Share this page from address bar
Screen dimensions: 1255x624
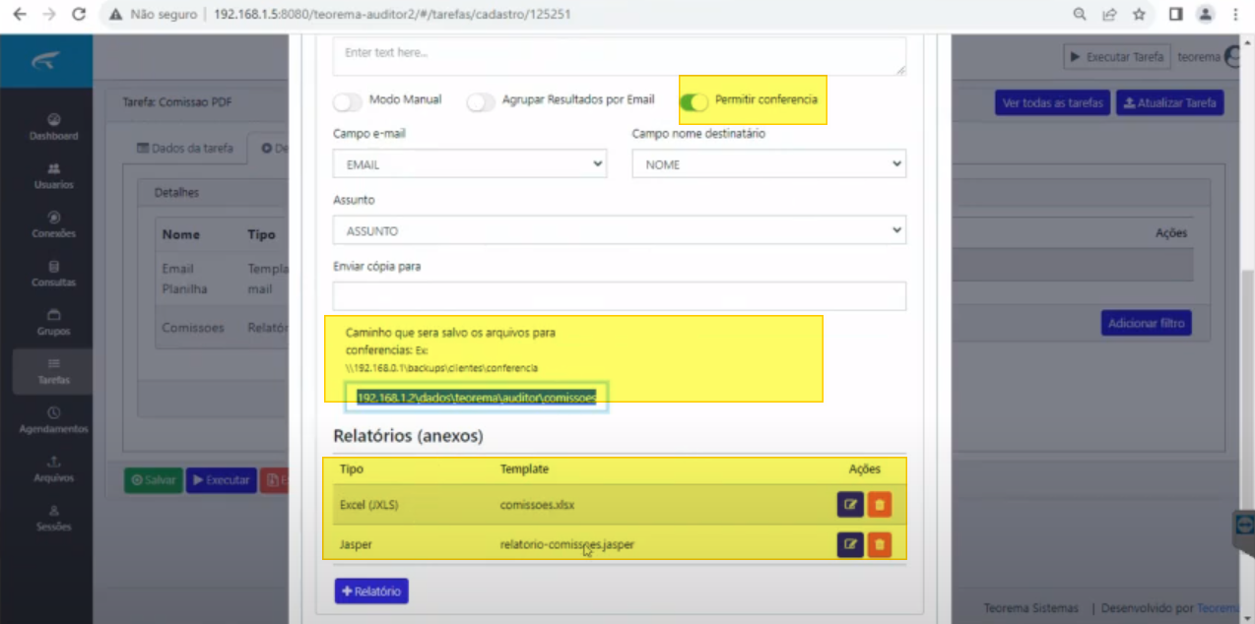[x=1109, y=15]
